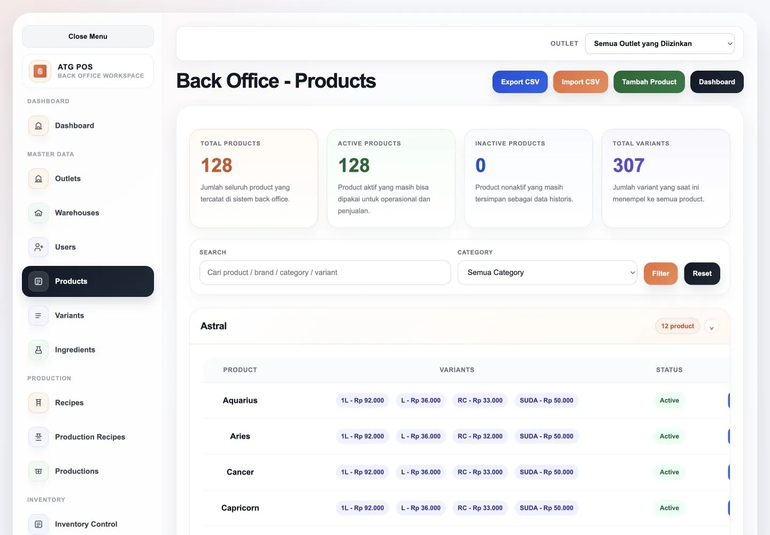
Task: Go to Production Recipes
Action: pyautogui.click(x=88, y=437)
